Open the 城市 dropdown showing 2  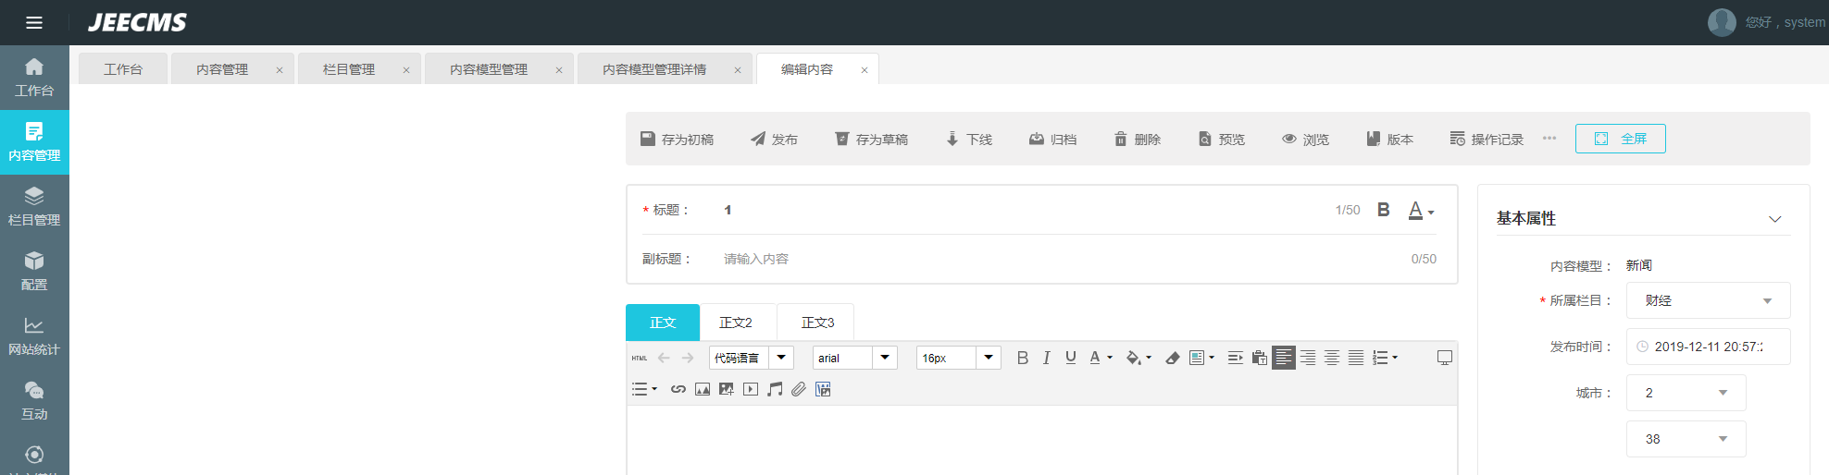point(1686,393)
